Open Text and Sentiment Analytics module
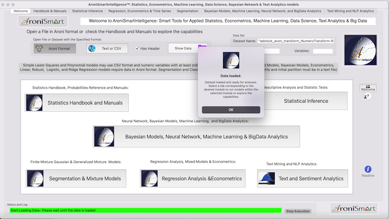389x219 pixels. point(303,178)
